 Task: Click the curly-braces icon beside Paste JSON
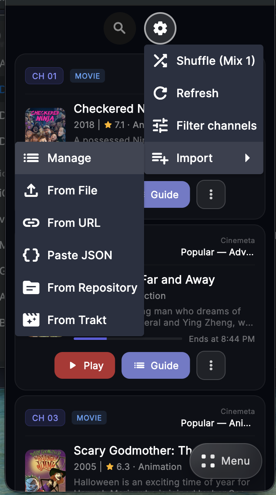point(31,255)
